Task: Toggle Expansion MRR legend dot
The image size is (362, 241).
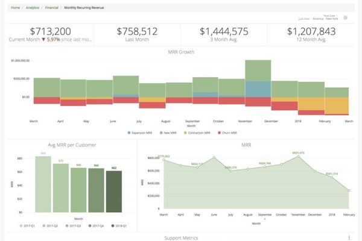Action: [x=129, y=133]
